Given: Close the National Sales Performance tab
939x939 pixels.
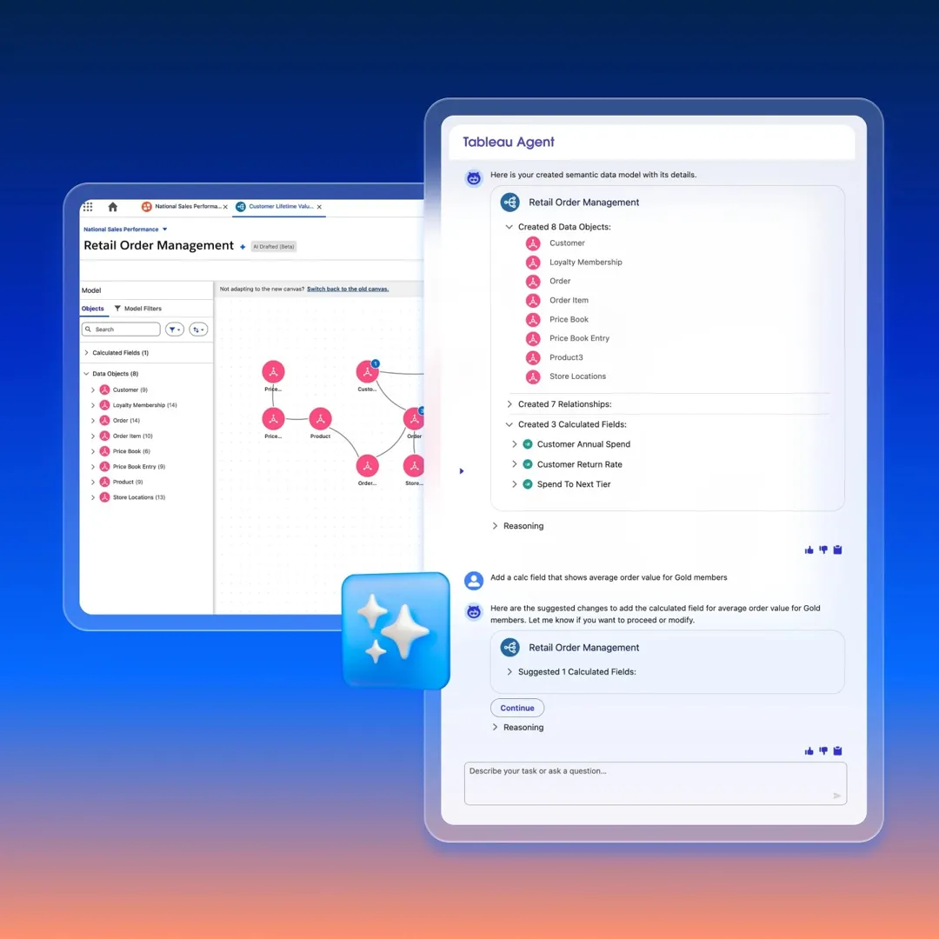Looking at the screenshot, I should click(x=225, y=207).
